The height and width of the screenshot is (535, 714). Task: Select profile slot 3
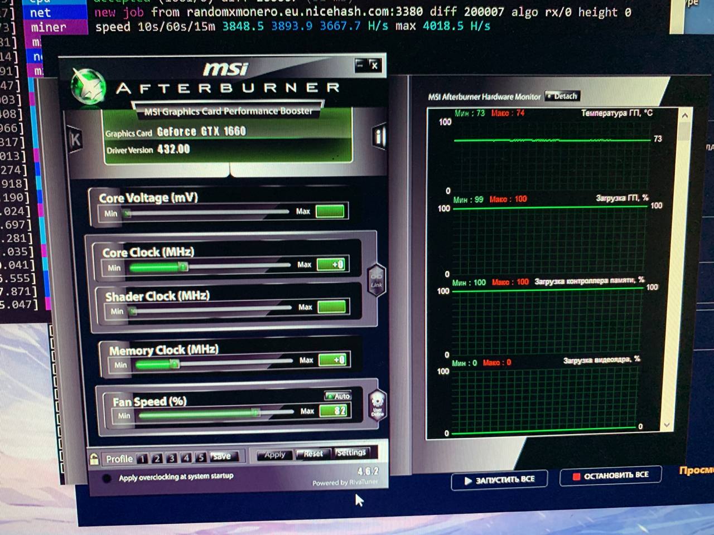(x=172, y=458)
